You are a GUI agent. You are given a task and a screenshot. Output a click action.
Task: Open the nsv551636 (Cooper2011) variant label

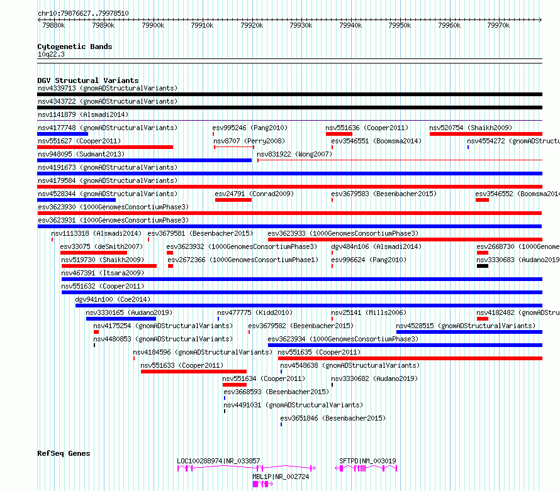point(367,128)
